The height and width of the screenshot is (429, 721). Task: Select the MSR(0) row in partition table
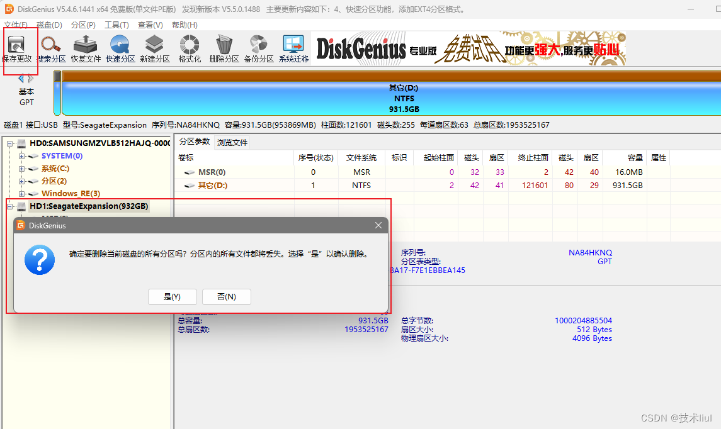point(422,172)
